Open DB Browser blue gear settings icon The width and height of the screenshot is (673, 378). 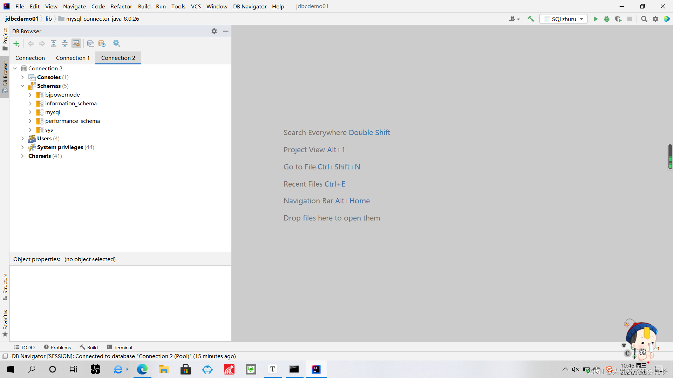[x=116, y=43]
